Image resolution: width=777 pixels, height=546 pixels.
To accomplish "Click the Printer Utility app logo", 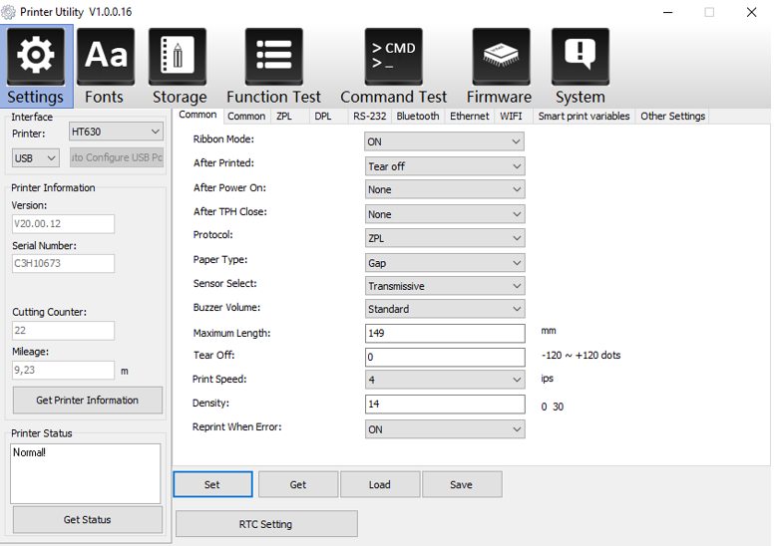I will [9, 12].
